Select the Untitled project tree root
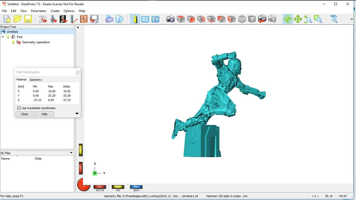The width and height of the screenshot is (356, 200). tap(37, 32)
